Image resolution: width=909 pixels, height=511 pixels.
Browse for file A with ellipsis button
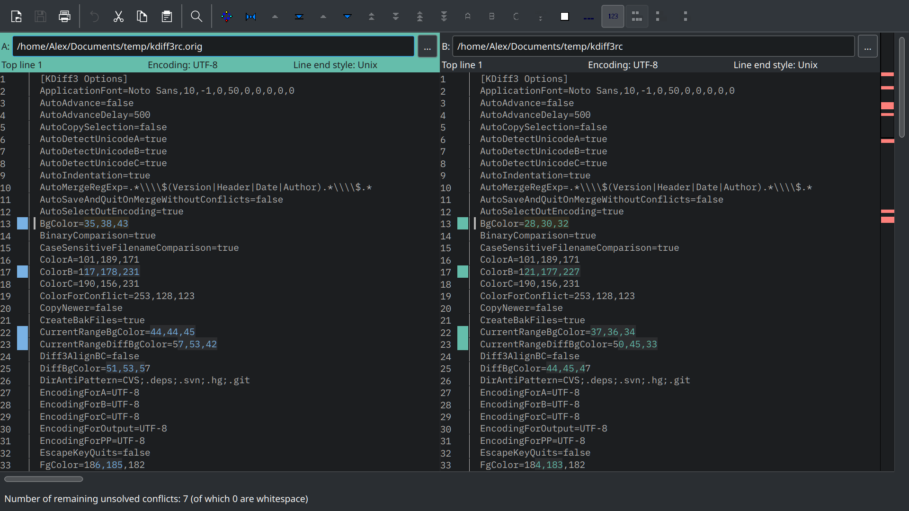[427, 46]
